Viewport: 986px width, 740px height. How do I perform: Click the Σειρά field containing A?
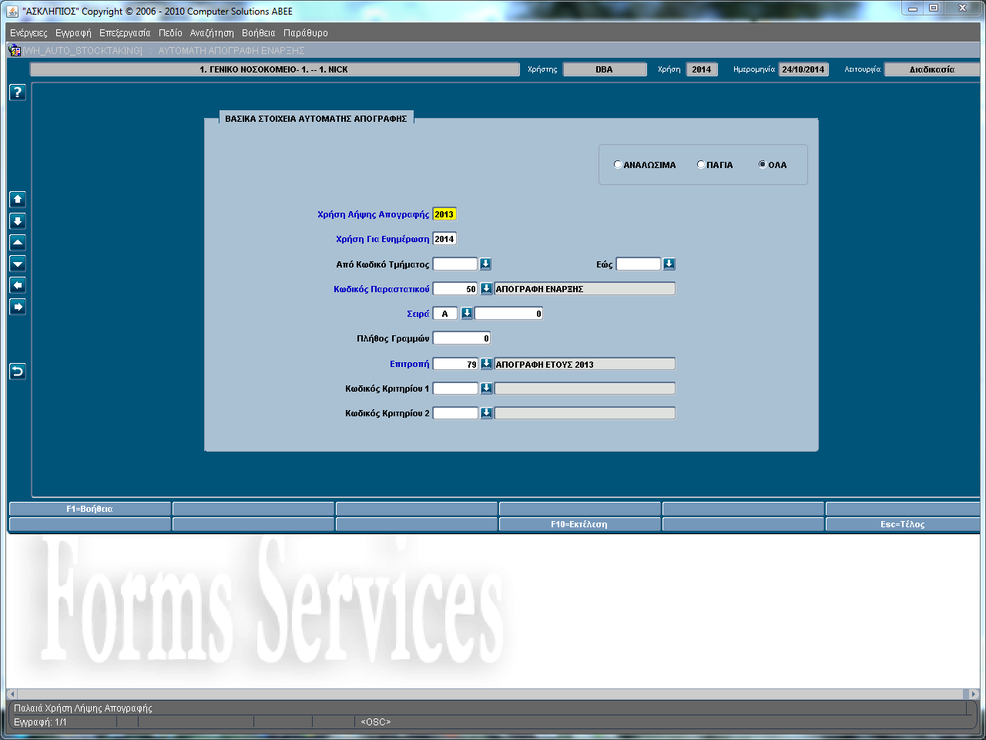pyautogui.click(x=445, y=313)
